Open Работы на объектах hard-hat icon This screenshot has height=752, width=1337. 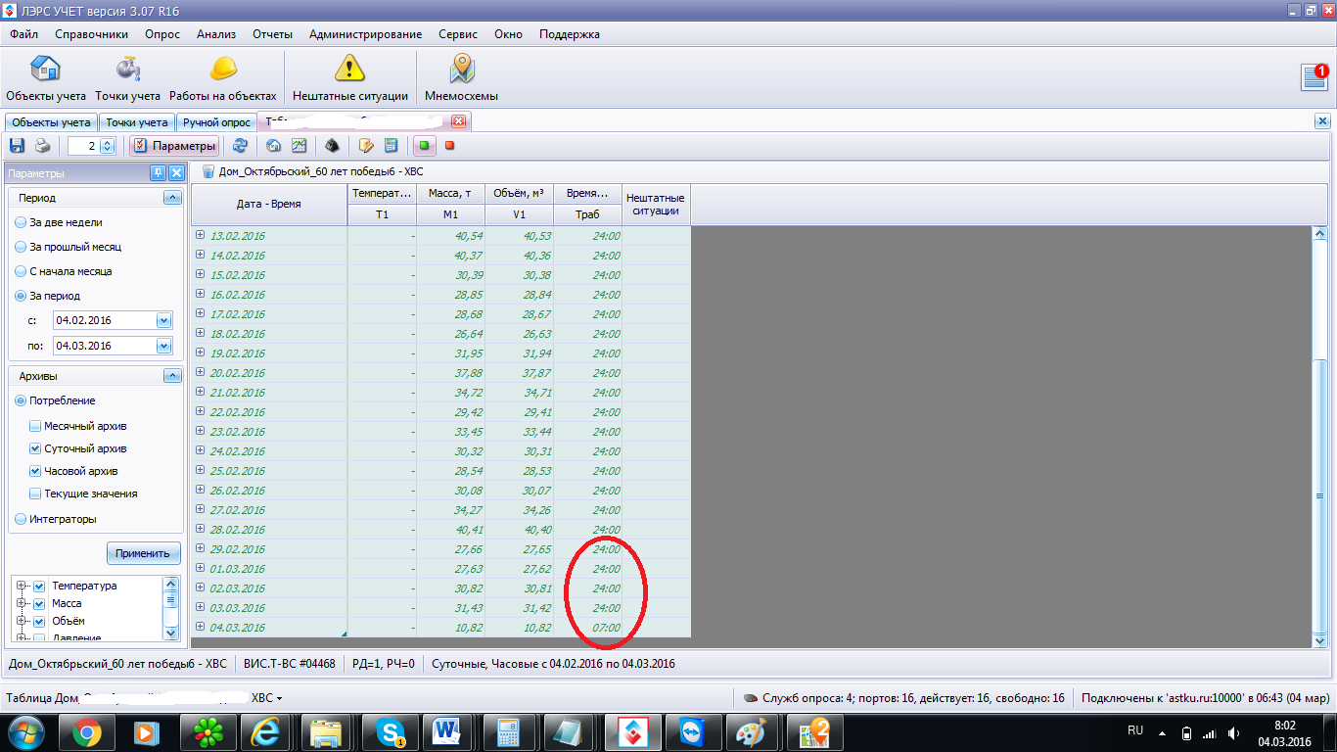[223, 78]
